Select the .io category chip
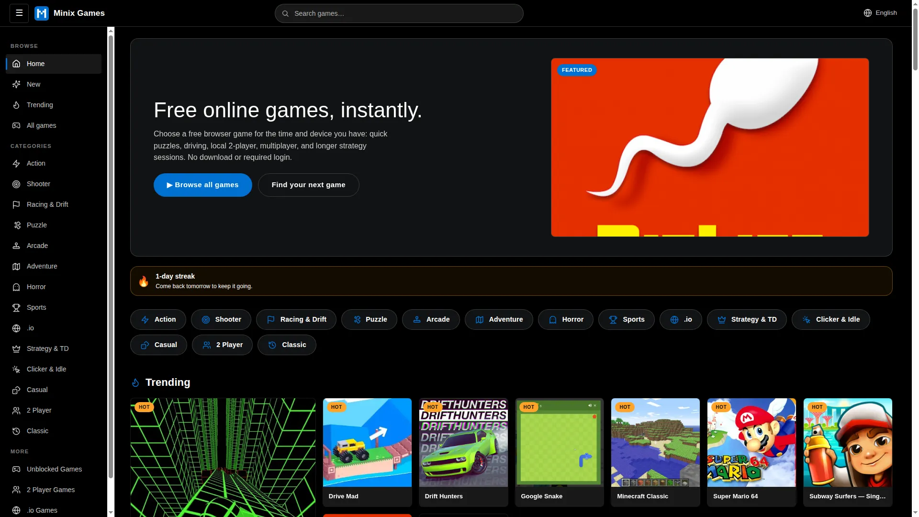The height and width of the screenshot is (517, 919). pos(681,319)
